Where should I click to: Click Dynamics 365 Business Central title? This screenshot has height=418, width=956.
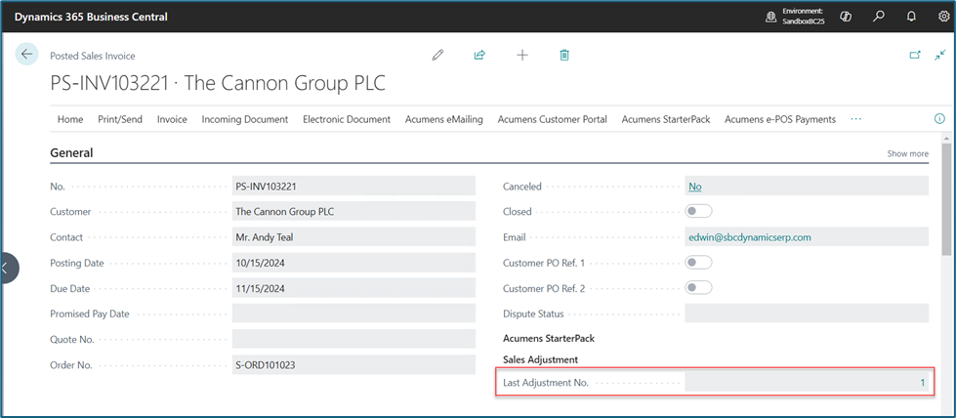(x=91, y=17)
